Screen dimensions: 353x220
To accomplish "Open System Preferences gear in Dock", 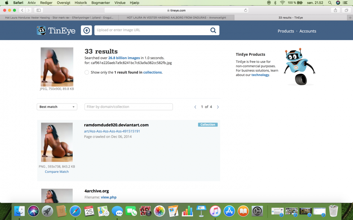I will tap(257, 211).
